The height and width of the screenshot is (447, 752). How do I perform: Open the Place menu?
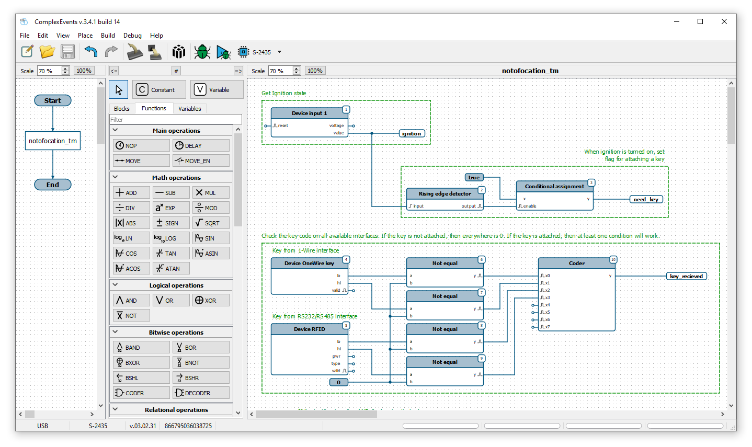(85, 36)
